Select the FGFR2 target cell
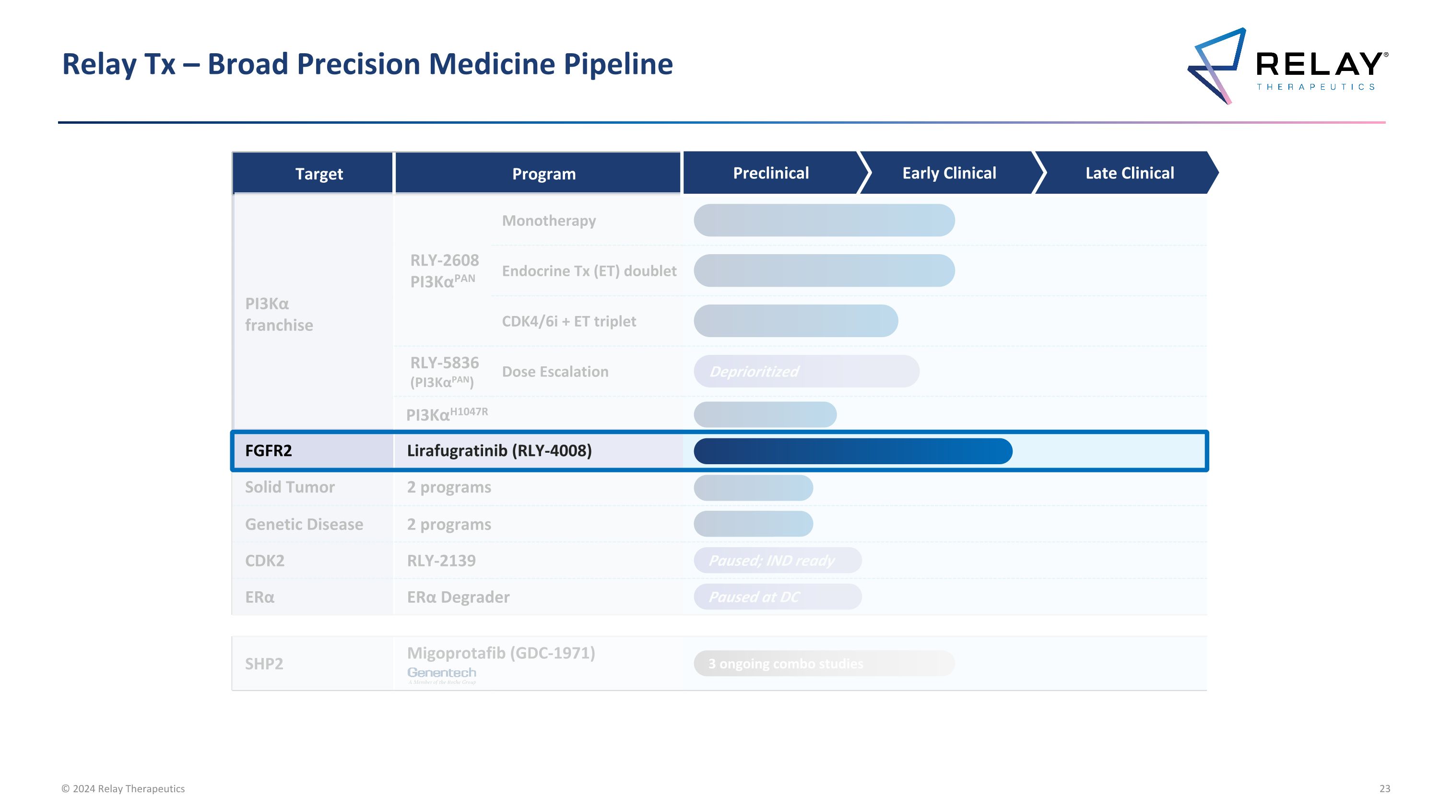The image size is (1439, 809). pos(268,451)
